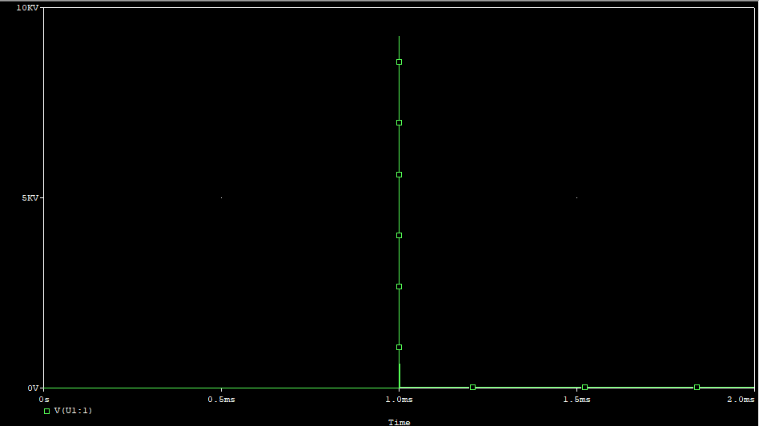Click the V(U1:1) trace legend label

tap(73, 411)
